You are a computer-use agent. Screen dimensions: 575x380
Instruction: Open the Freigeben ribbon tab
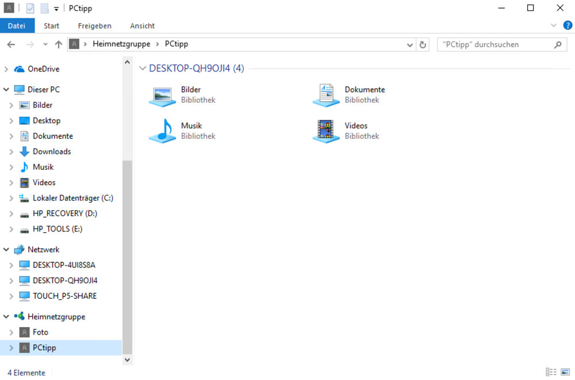[x=95, y=26]
